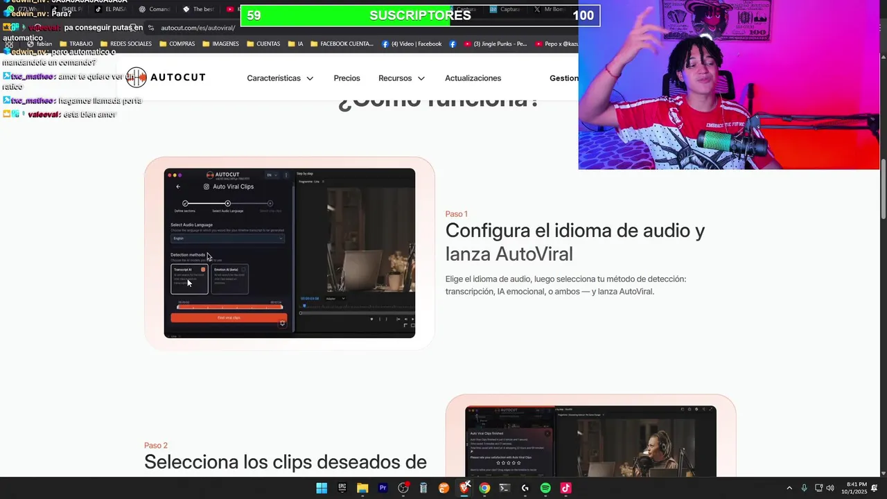887x499 pixels.
Task: Open the CUENTAS bookmarks folder
Action: (263, 44)
